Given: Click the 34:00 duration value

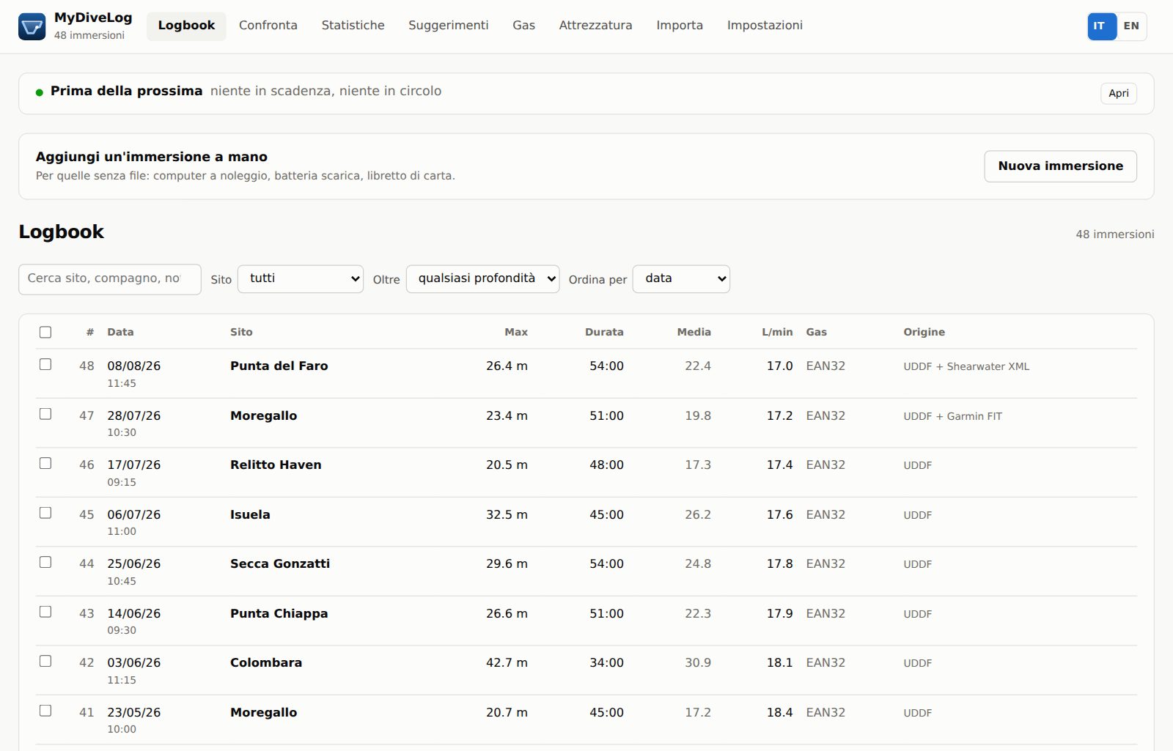Looking at the screenshot, I should coord(606,663).
